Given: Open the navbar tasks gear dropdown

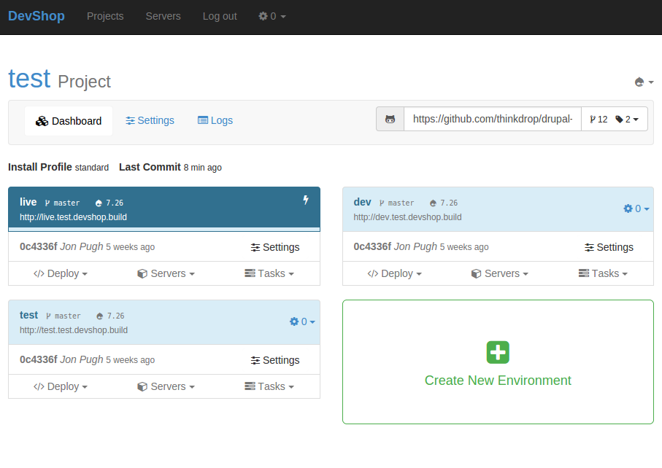Looking at the screenshot, I should tap(272, 16).
